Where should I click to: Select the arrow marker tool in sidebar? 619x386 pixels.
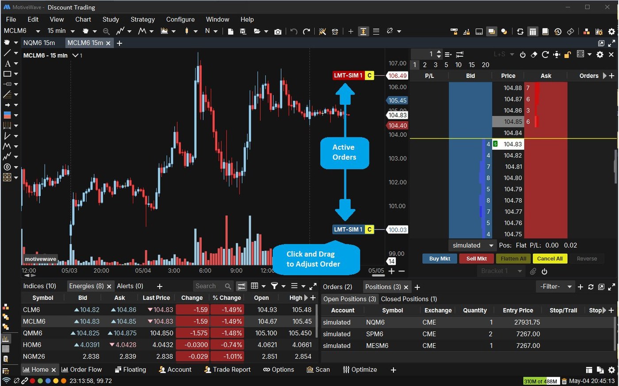(x=8, y=105)
